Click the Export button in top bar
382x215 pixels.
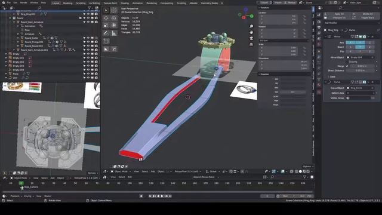[x=264, y=2]
